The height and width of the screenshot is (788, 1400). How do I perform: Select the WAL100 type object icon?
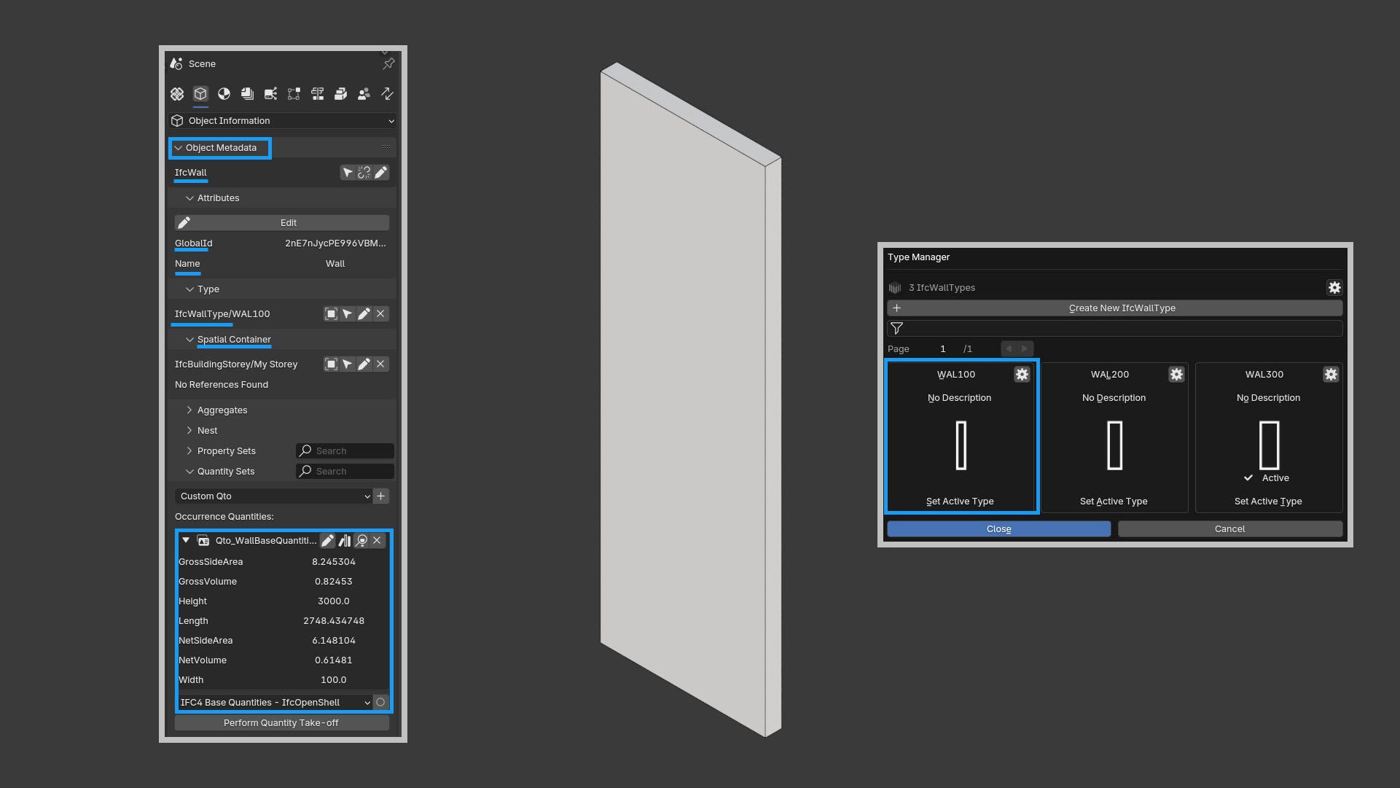(331, 314)
